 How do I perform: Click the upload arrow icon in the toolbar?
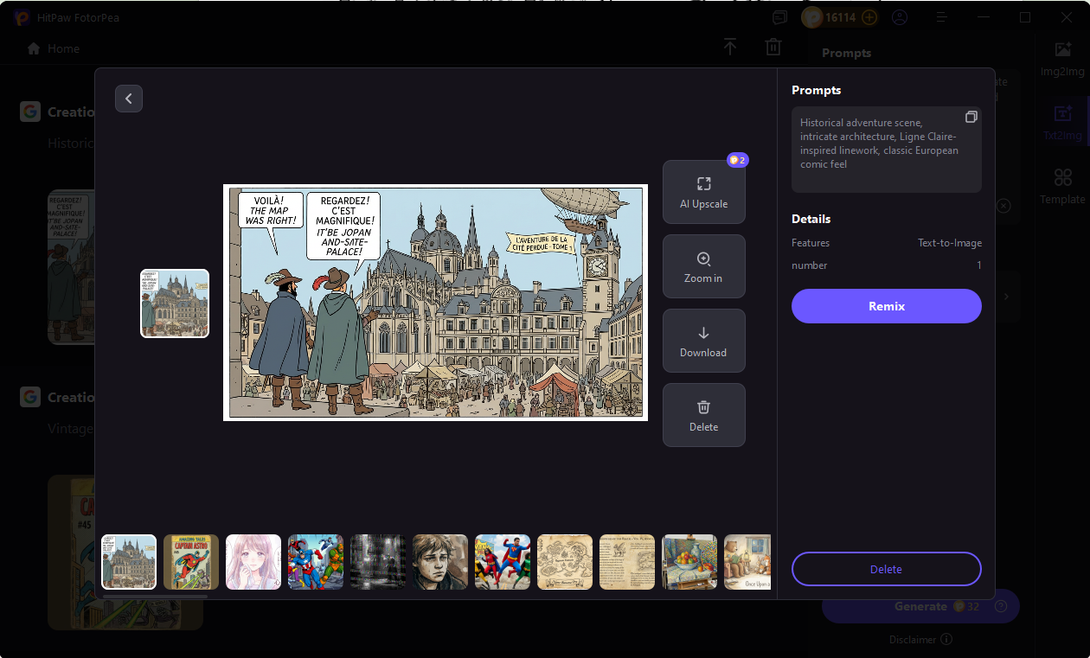(730, 47)
